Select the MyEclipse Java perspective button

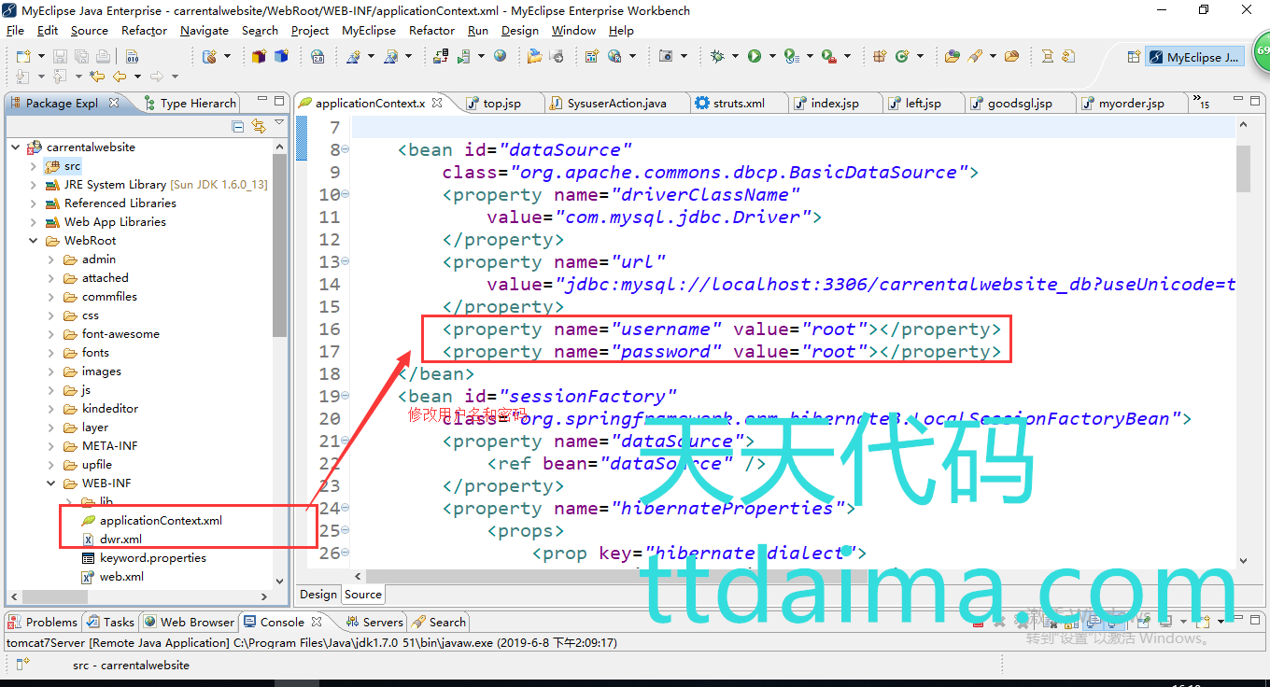coord(1194,57)
